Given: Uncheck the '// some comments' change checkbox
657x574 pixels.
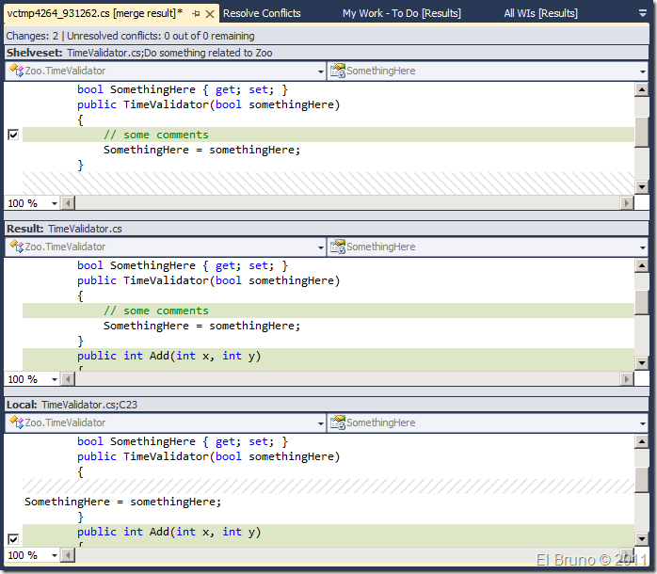Looking at the screenshot, I should (12, 135).
